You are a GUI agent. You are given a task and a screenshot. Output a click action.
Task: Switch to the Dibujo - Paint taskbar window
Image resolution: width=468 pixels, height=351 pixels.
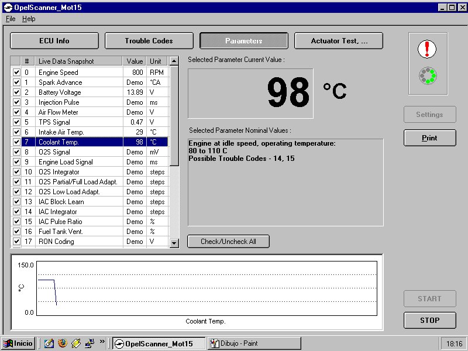coord(254,343)
